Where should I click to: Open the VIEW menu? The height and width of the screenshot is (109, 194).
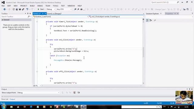[x=15, y=6]
